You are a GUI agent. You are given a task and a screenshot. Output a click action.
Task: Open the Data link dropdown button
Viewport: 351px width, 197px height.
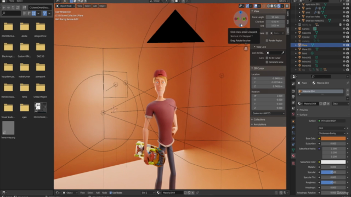coord(341,103)
